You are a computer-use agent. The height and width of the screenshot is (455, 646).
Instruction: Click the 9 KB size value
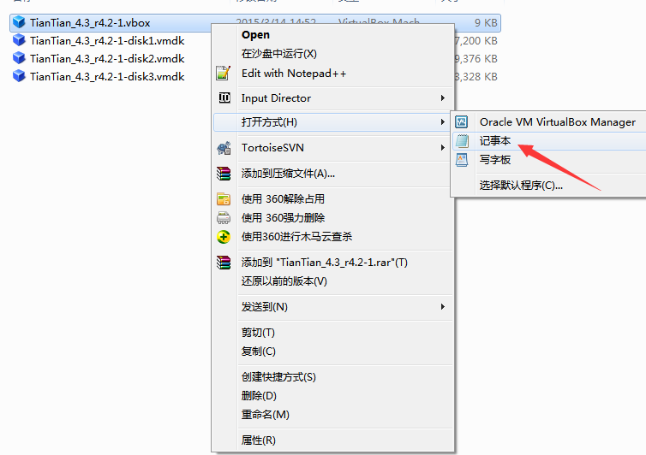[486, 22]
